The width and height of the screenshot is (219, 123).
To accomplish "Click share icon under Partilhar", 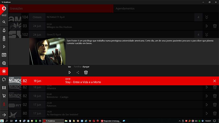I will click(x=78, y=72).
